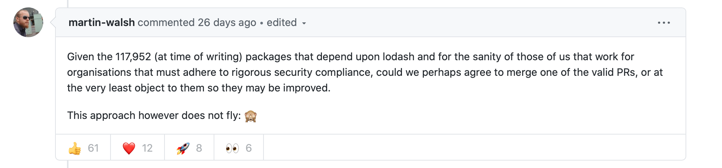Open martin-walsh's avatar picture

coord(28,22)
